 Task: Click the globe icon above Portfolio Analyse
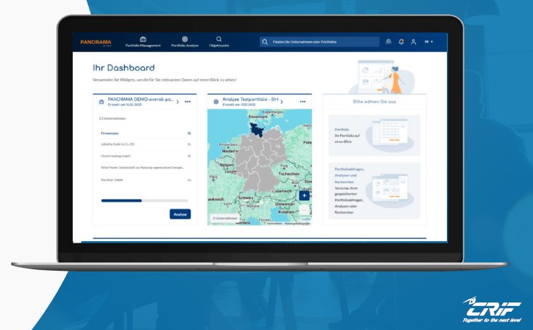pyautogui.click(x=184, y=39)
